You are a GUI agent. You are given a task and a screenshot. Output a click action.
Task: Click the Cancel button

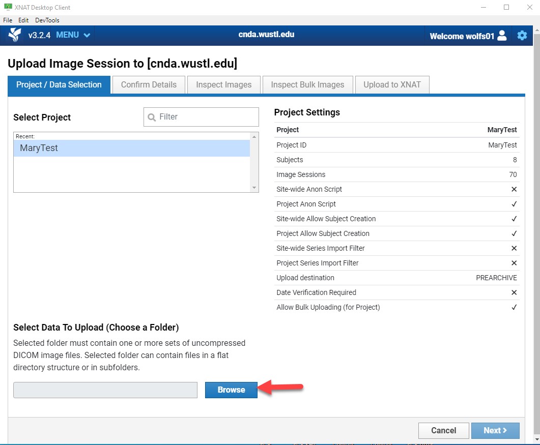click(x=443, y=430)
